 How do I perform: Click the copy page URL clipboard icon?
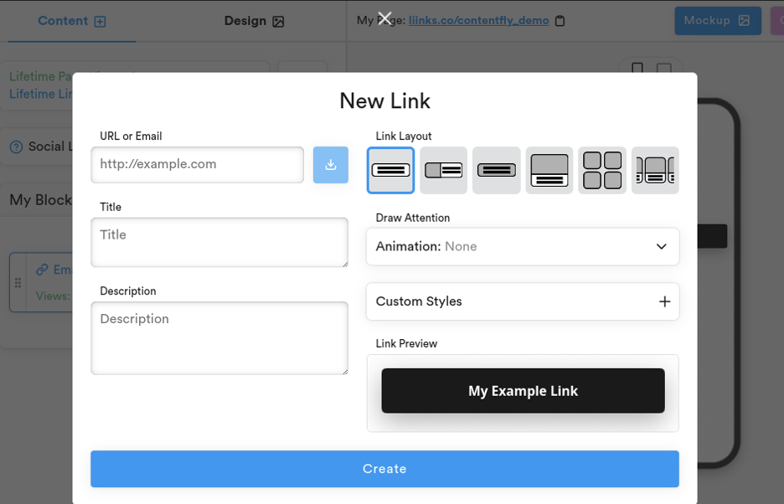[x=560, y=21]
